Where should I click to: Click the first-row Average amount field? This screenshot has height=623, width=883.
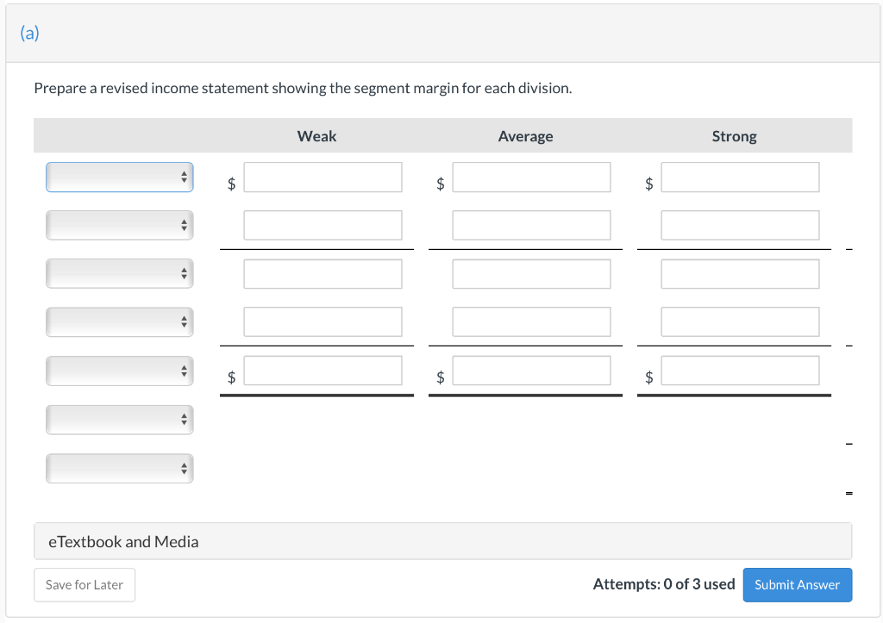pyautogui.click(x=531, y=178)
